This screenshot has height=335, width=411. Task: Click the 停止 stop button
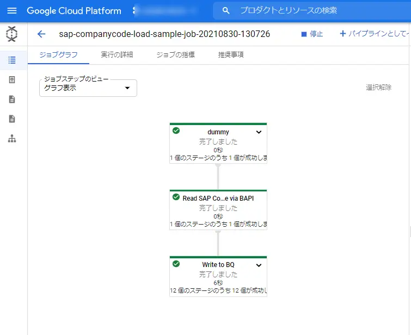(312, 34)
